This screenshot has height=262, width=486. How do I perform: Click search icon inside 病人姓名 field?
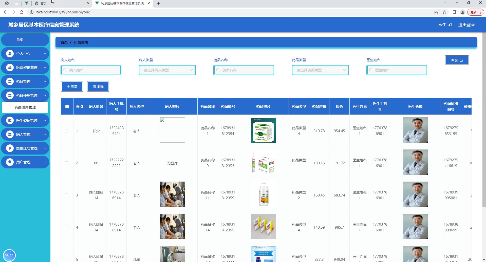(x=65, y=70)
